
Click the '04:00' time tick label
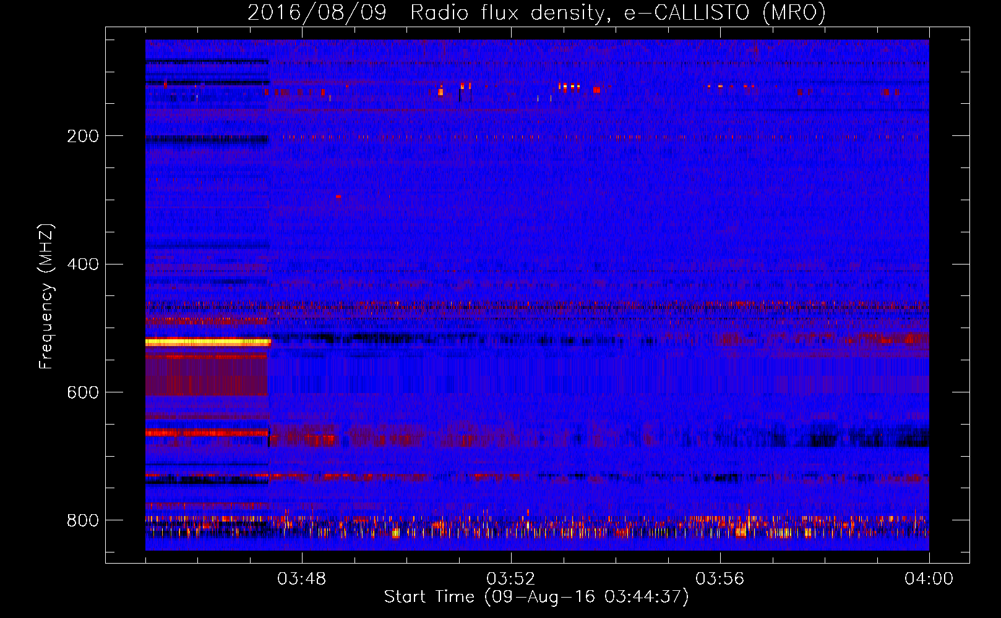click(929, 579)
